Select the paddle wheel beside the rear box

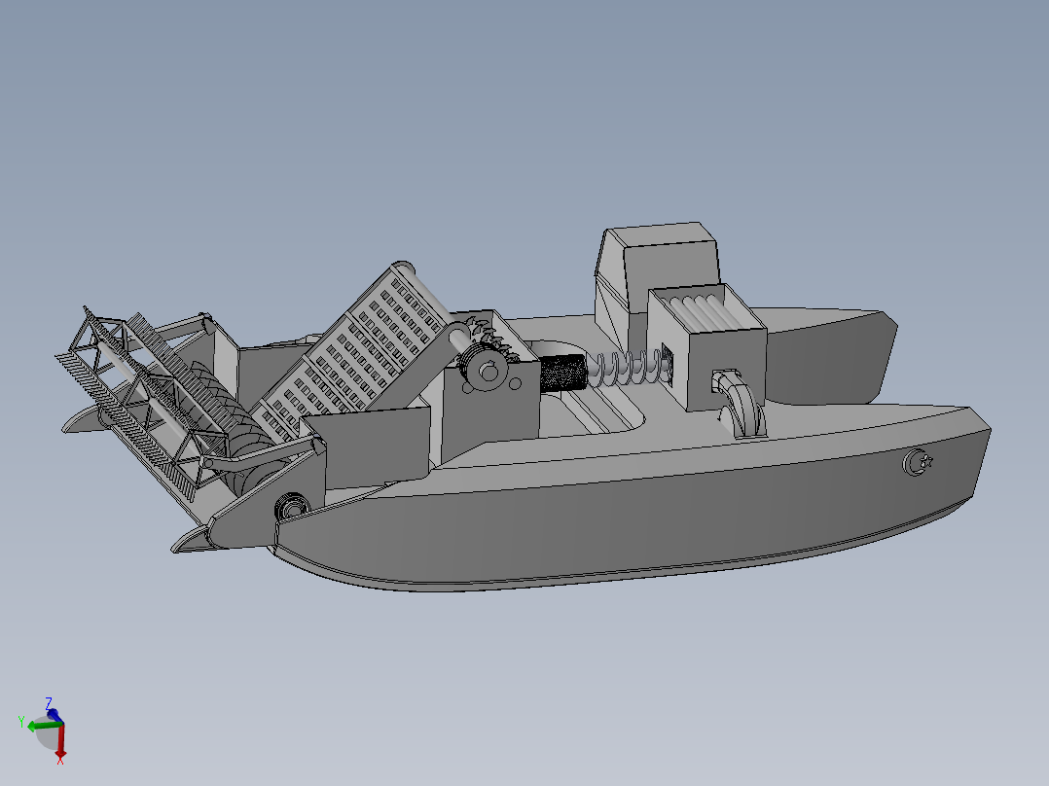742,406
